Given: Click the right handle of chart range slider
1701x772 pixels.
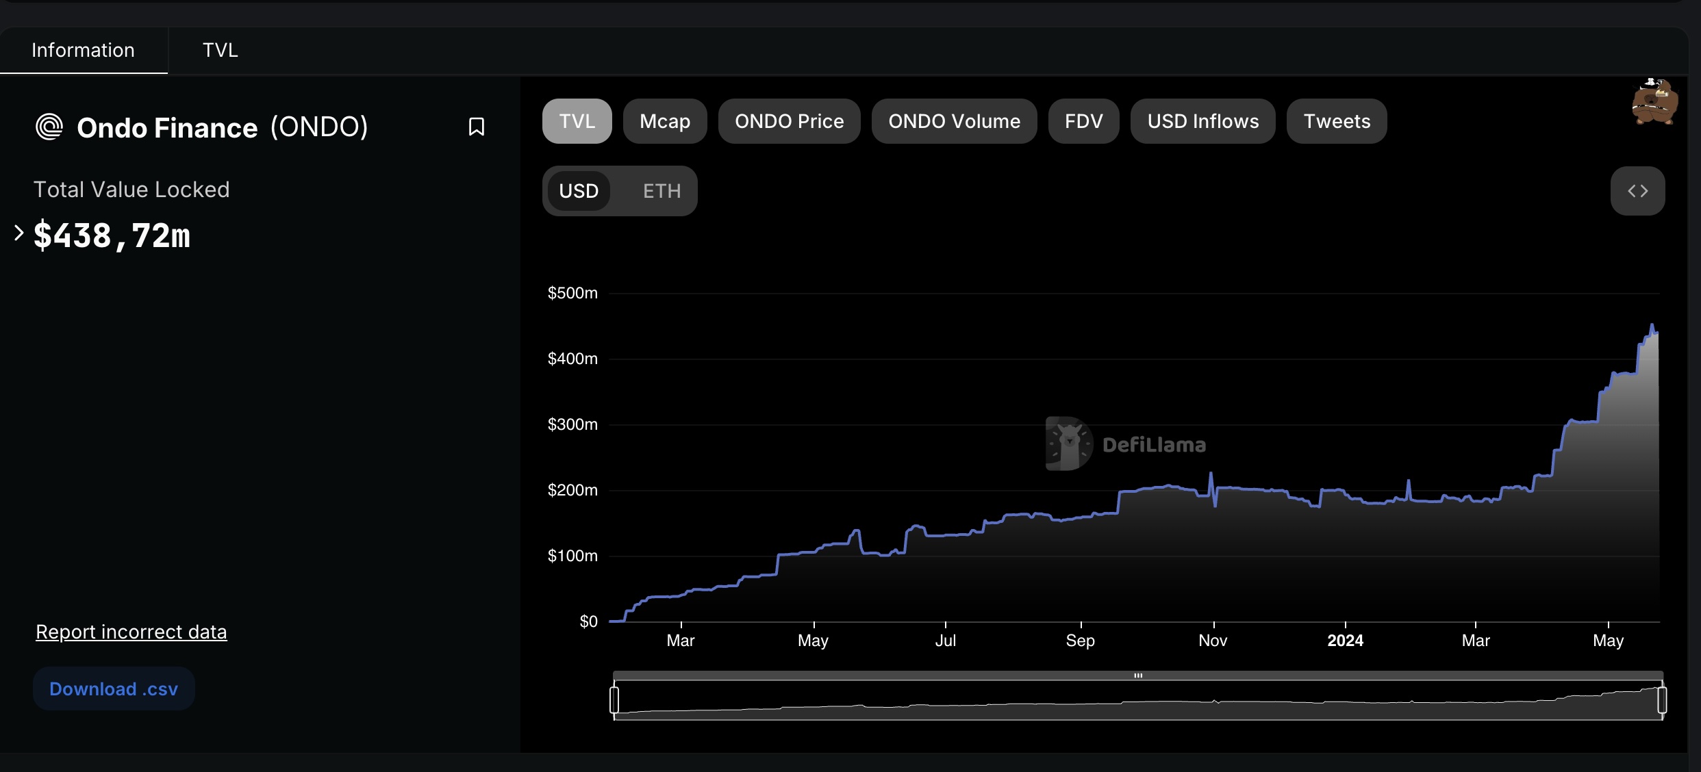Looking at the screenshot, I should click(x=1662, y=699).
